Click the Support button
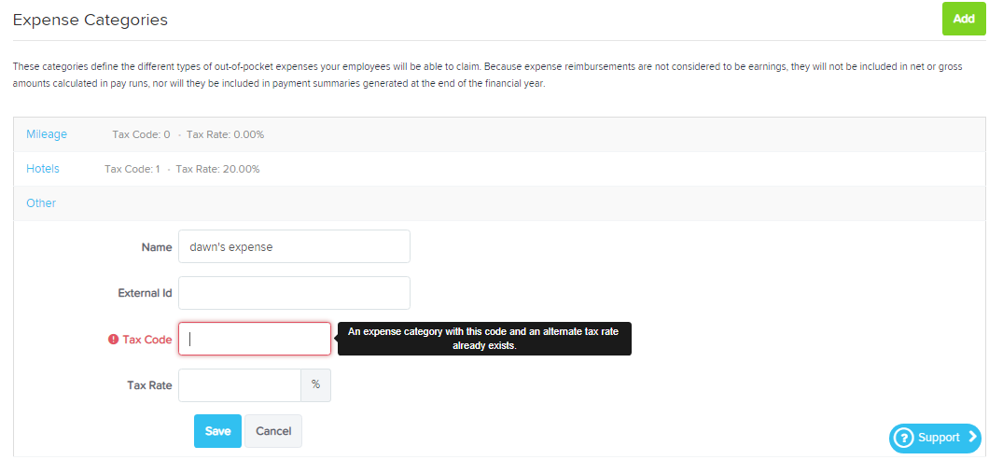This screenshot has width=989, height=460. [936, 438]
